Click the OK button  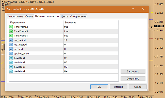click(x=99, y=87)
